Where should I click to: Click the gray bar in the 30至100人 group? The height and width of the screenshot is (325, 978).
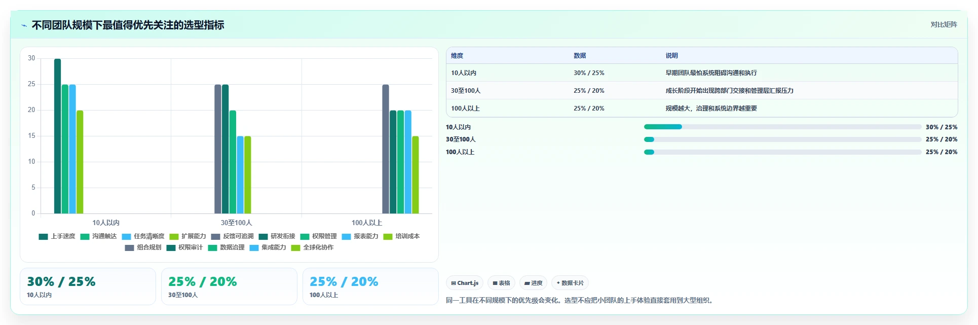[218, 149]
